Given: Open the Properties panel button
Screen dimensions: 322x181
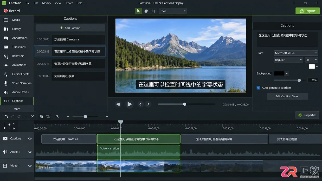Looking at the screenshot, I should click(x=307, y=115).
